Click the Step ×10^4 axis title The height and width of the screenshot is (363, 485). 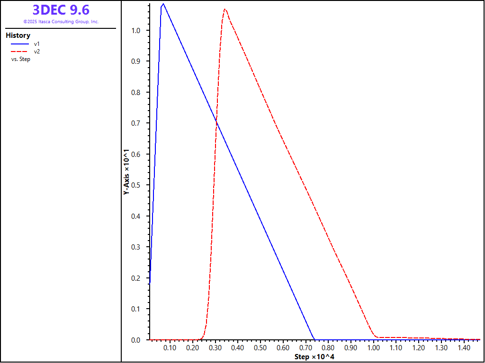point(314,356)
